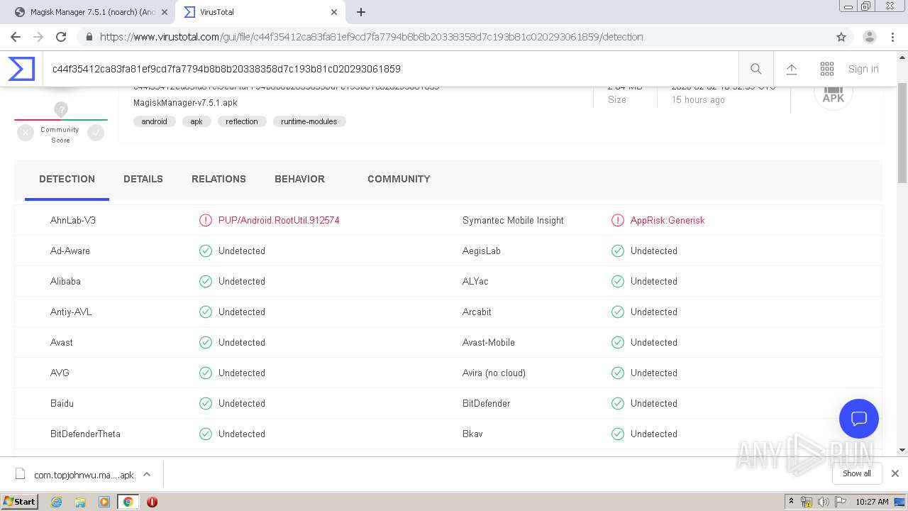The width and height of the screenshot is (908, 511).
Task: Open the Start menu
Action: [20, 502]
